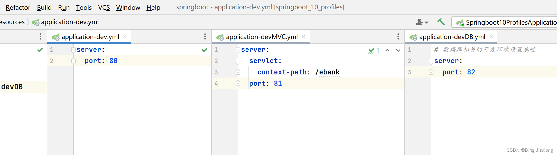Click the Build hammer icon

click(x=441, y=22)
